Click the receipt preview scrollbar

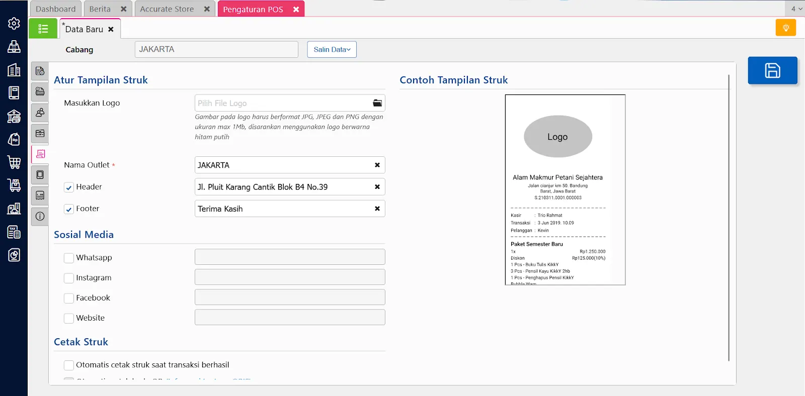(729, 218)
